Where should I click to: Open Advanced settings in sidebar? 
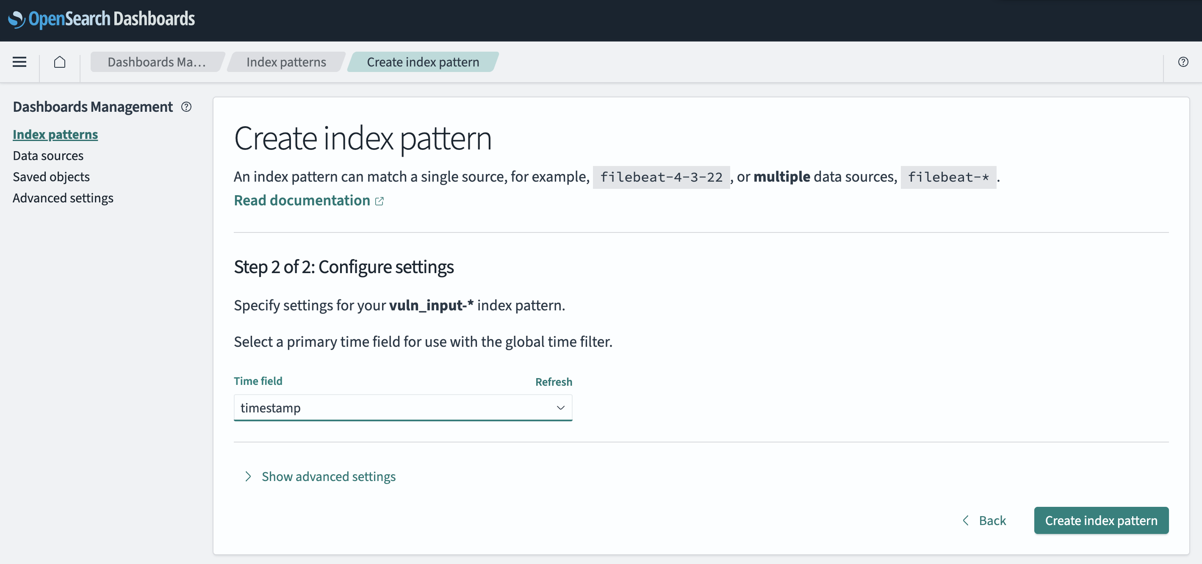point(63,198)
